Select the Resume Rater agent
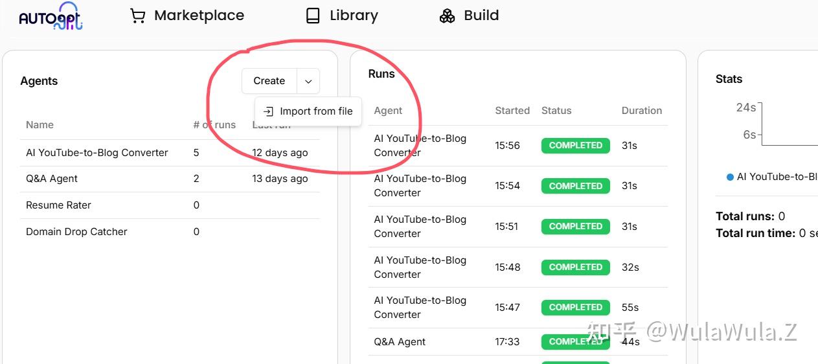The width and height of the screenshot is (818, 364). (58, 205)
